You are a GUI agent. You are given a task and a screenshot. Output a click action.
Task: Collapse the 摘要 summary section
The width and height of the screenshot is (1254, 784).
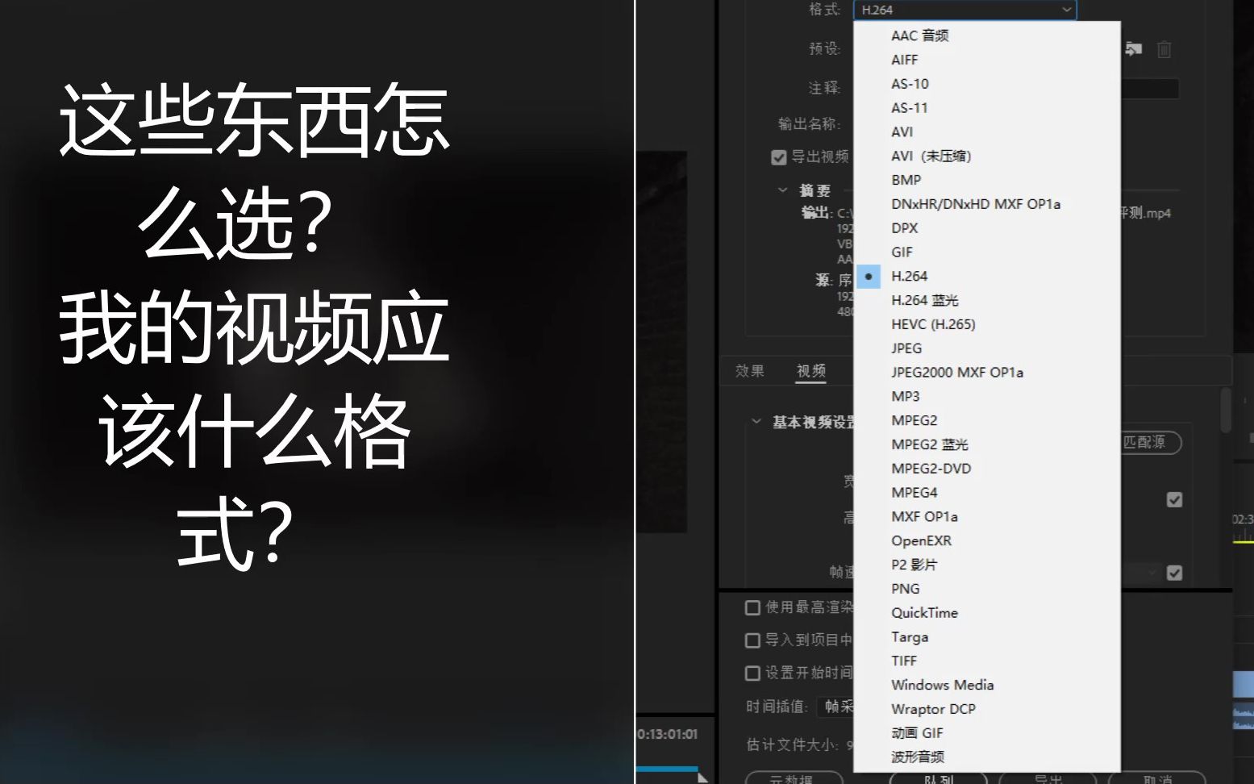(x=781, y=190)
